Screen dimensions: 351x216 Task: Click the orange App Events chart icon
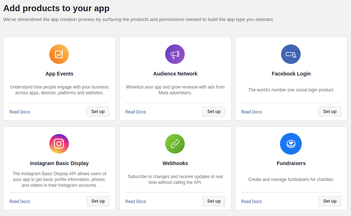[59, 54]
